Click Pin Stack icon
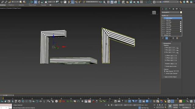The width and height of the screenshot is (195, 109). (x=163, y=38)
